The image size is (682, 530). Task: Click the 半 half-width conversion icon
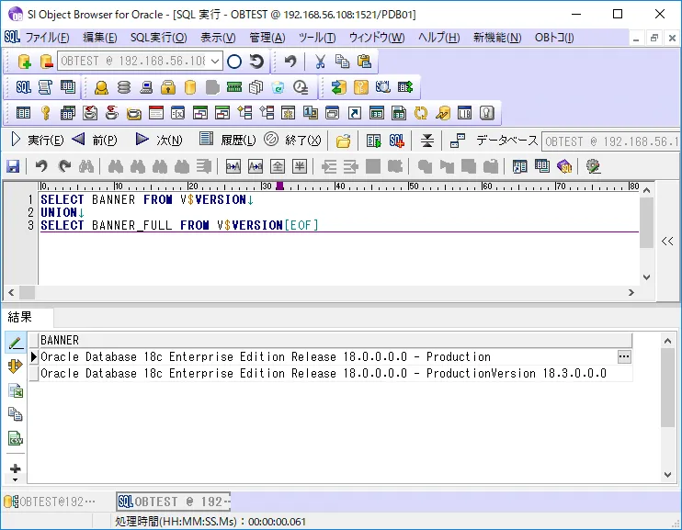[300, 166]
